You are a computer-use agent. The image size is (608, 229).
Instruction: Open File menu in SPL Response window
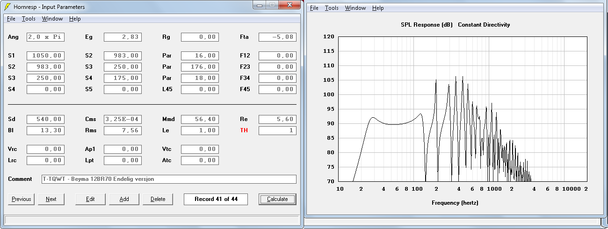coord(314,8)
